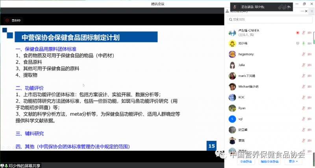Image resolution: width=315 pixels, height=168 pixels.
Task: Click the members icon in the participants panel header
Action: 227,11
